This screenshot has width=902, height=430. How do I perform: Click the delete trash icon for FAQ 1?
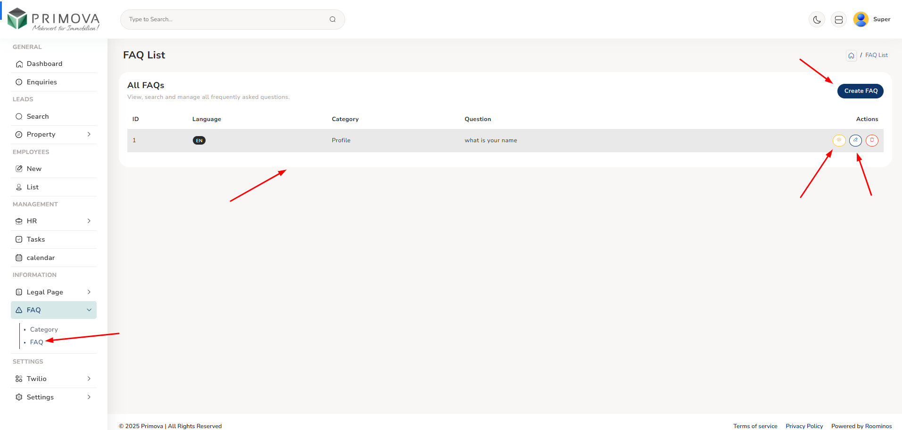(872, 140)
